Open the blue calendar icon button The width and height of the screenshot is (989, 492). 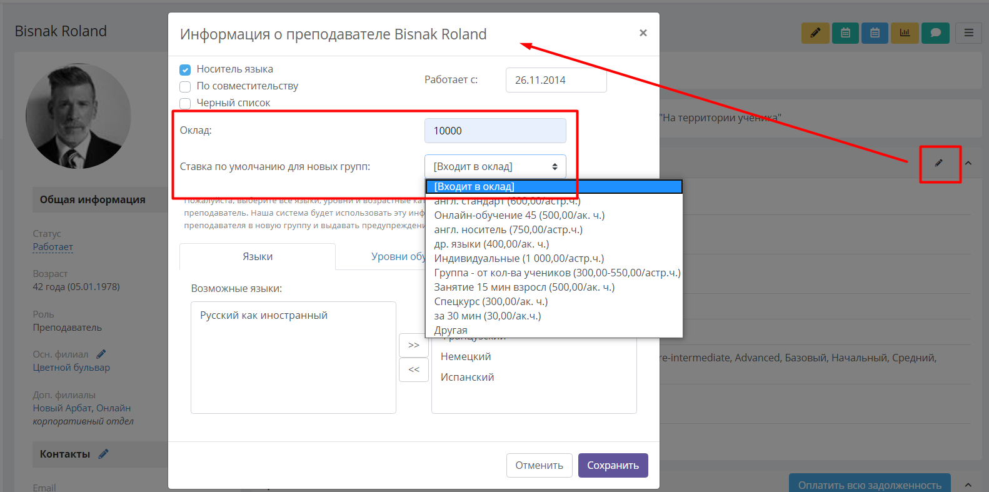pos(875,33)
